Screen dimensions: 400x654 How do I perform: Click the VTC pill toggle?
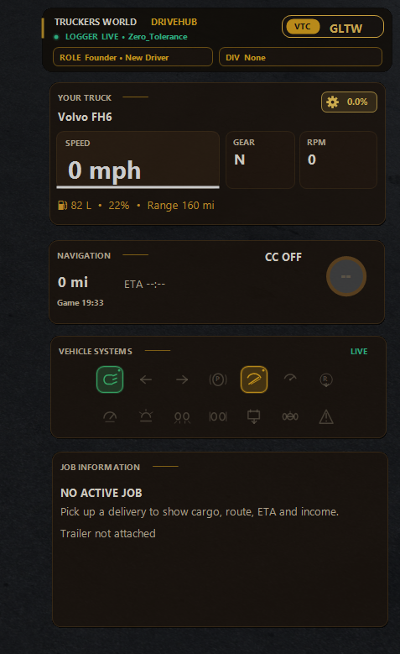click(303, 27)
